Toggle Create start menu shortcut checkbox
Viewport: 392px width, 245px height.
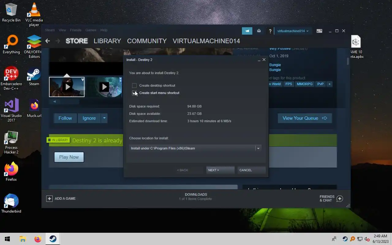(x=134, y=93)
